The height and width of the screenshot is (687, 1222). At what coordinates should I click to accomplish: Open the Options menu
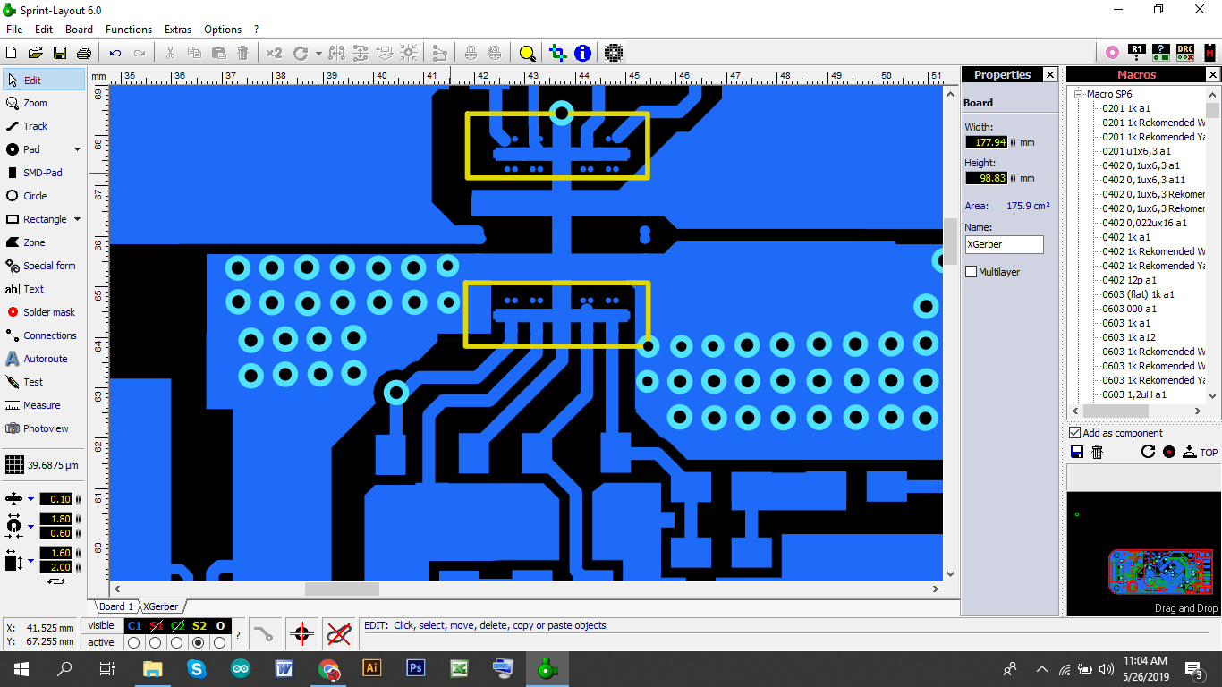(223, 30)
